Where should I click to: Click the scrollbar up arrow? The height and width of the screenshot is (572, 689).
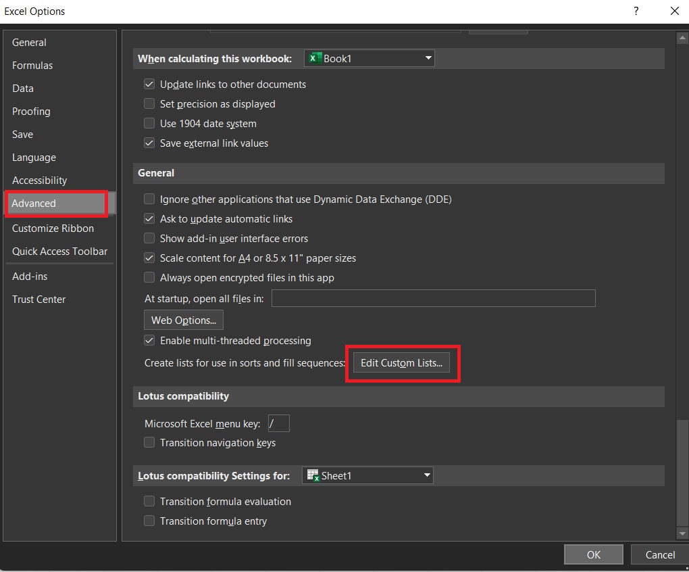coord(682,39)
